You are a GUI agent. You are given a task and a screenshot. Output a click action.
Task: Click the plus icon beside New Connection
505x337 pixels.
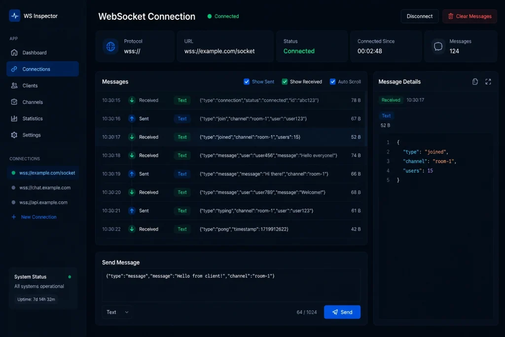(13, 217)
